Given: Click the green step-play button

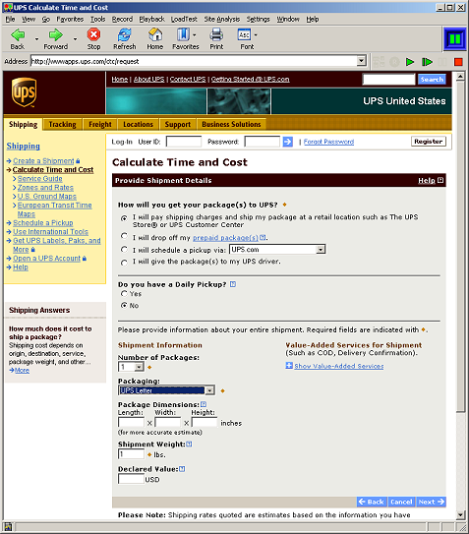Looking at the screenshot, I should pos(427,62).
